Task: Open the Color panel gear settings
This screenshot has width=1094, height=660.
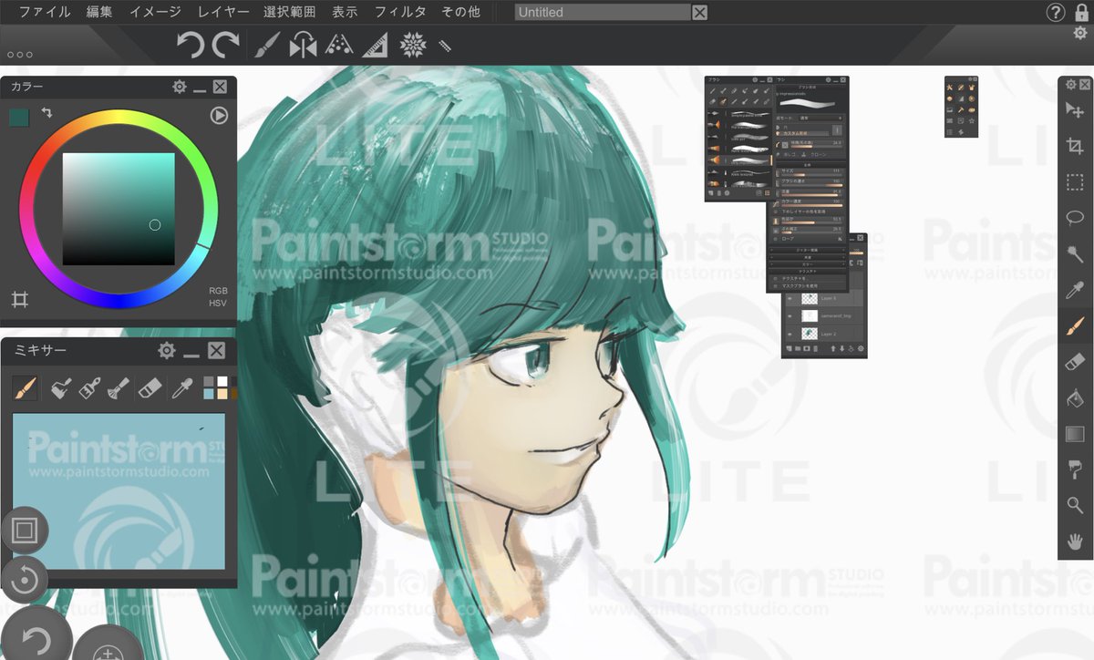Action: click(x=180, y=87)
